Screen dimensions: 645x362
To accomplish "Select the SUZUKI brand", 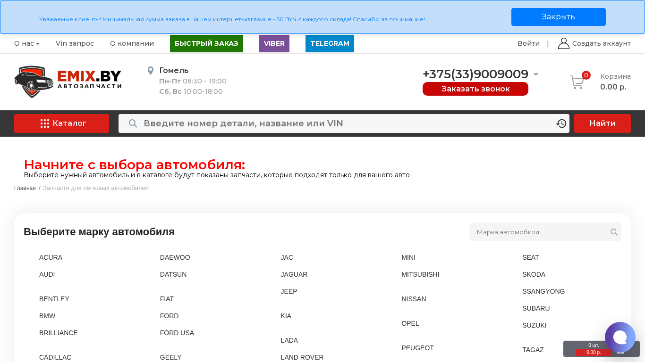I will point(535,325).
